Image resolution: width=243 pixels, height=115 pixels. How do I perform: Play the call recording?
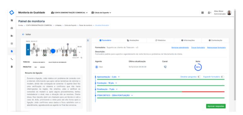(28, 49)
